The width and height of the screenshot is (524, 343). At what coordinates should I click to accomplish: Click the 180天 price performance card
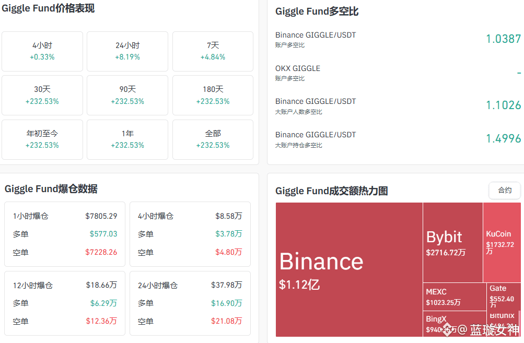pyautogui.click(x=213, y=96)
